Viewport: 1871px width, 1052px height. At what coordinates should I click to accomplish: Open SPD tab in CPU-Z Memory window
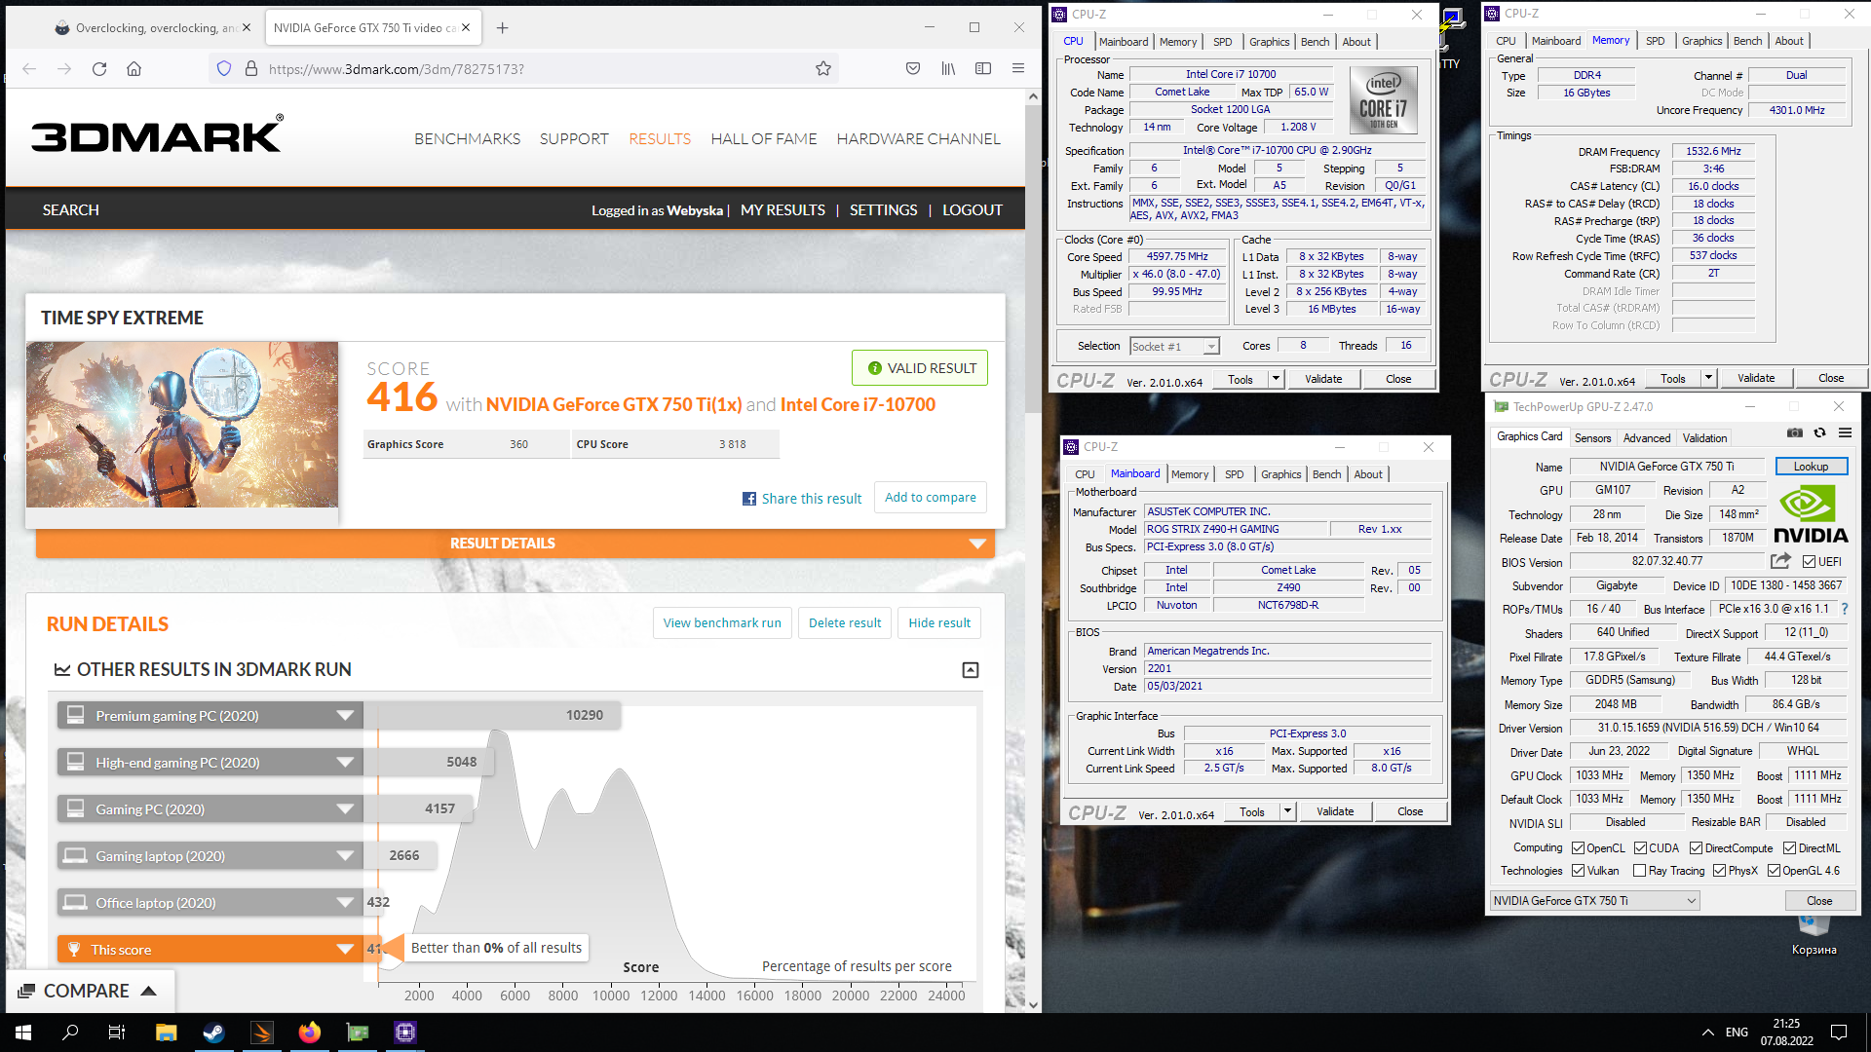point(1655,41)
